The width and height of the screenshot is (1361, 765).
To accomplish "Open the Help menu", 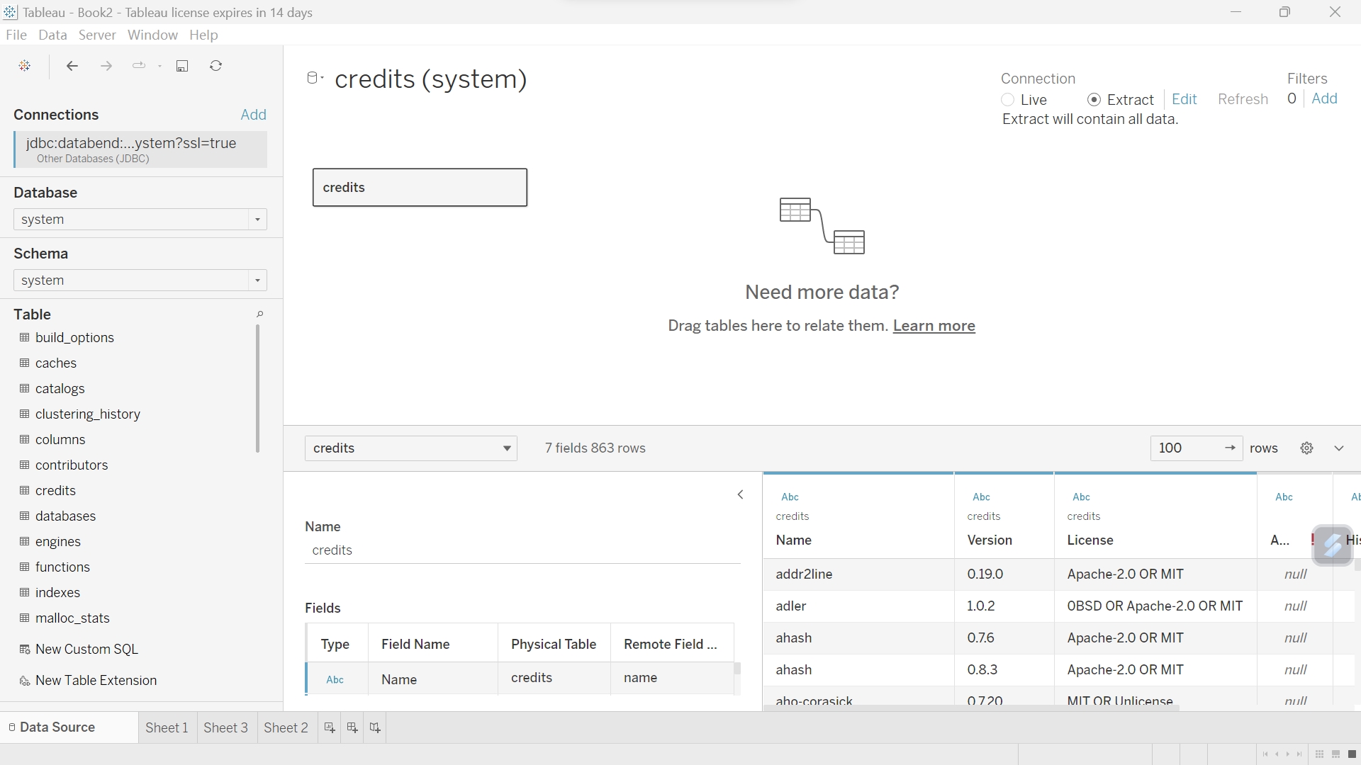I will point(203,35).
